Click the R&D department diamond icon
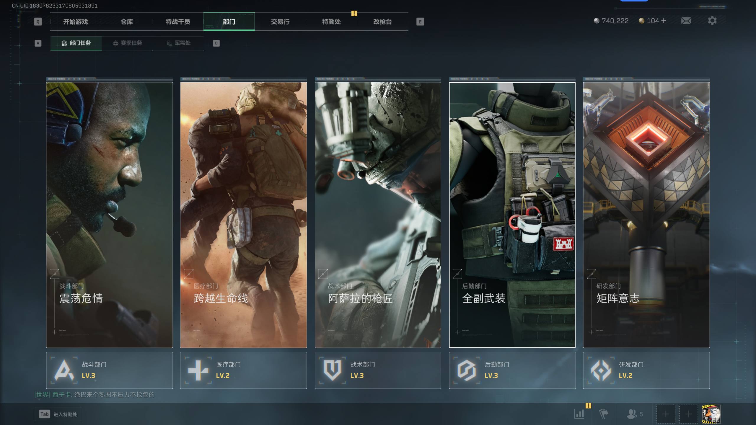The height and width of the screenshot is (425, 756). 601,370
